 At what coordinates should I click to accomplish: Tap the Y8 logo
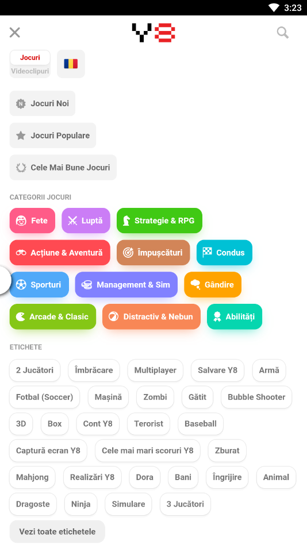pos(153,33)
